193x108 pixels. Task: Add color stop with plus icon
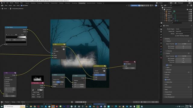tap(7, 35)
